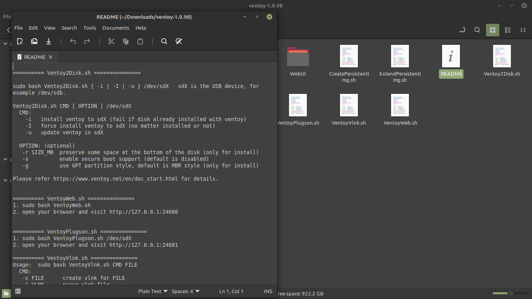Open the File menu in text editor
This screenshot has height=299, width=532.
(x=19, y=28)
